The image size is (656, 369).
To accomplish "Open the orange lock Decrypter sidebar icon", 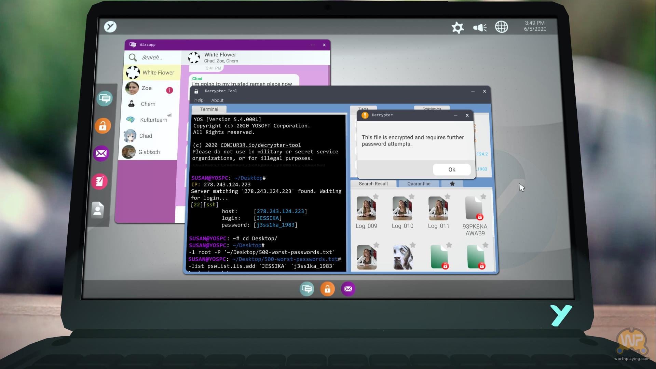I will tap(103, 126).
